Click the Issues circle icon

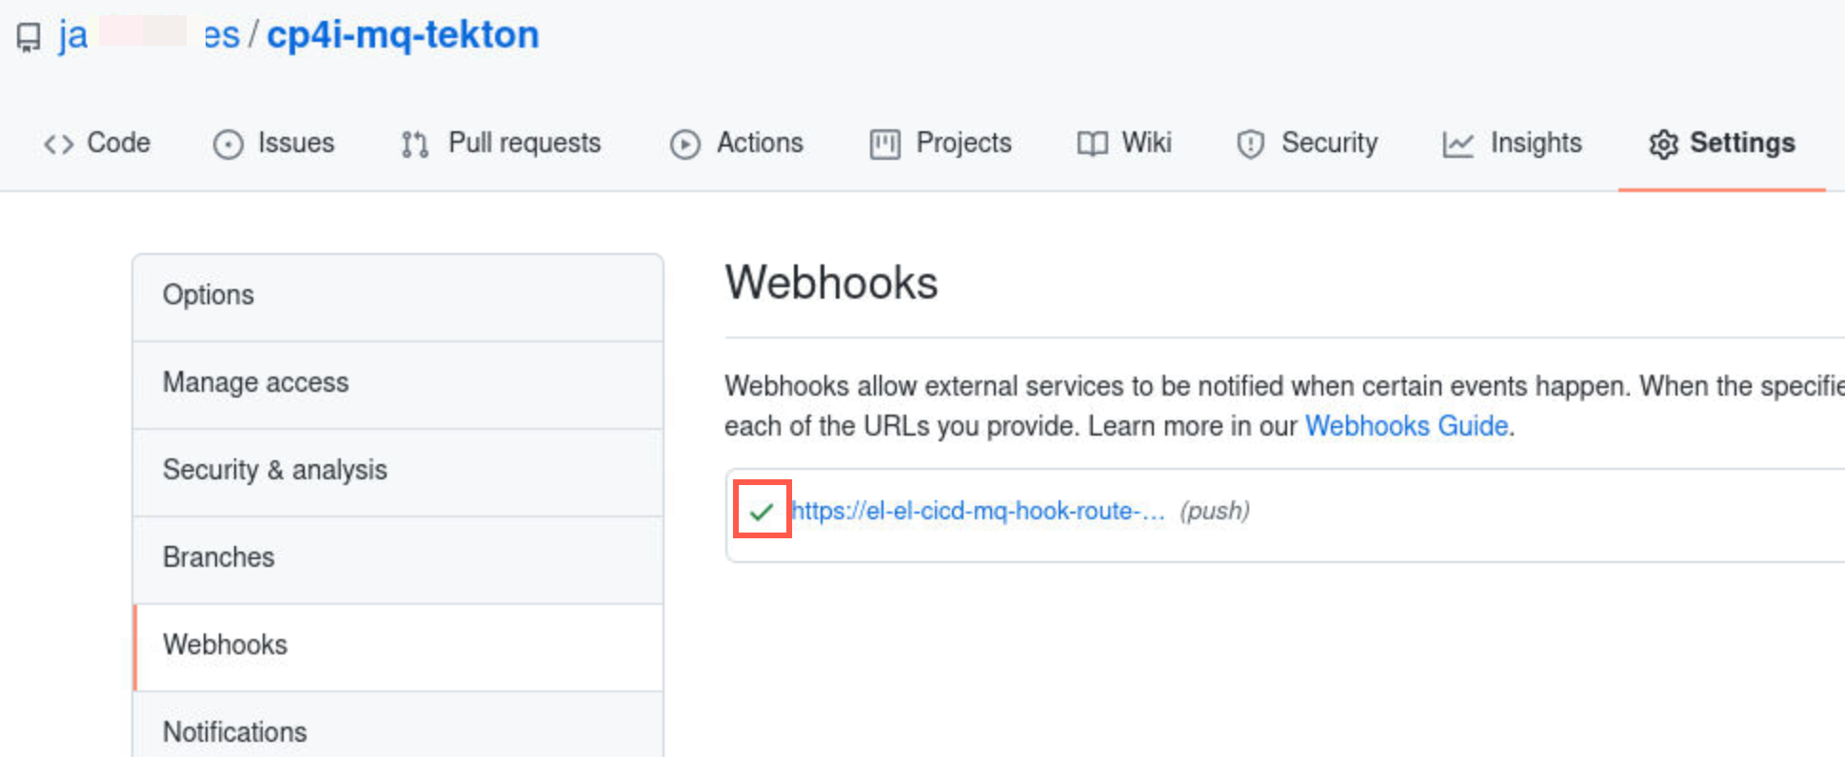tap(228, 144)
